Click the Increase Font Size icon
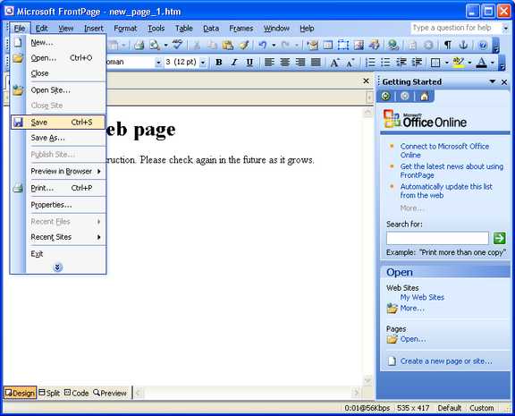Viewport: 515px width, 416px height. (334, 62)
